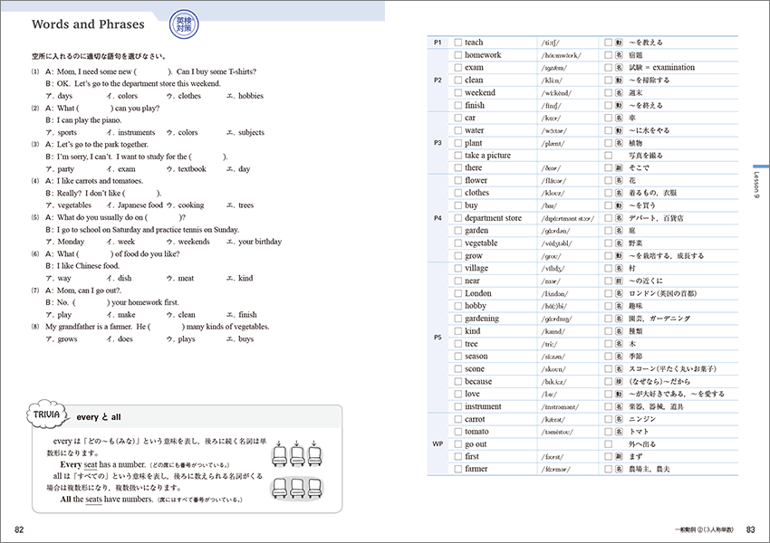The image size is (770, 543).
Task: Click the 名 noun icon beside farmer
Action: point(618,470)
